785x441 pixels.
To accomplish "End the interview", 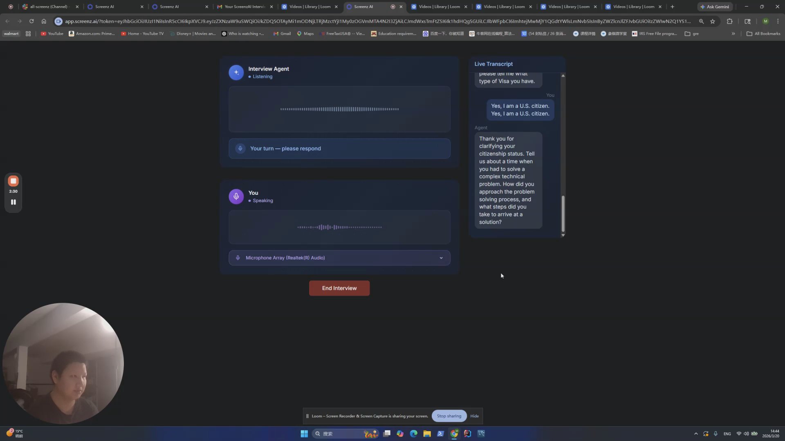I will pyautogui.click(x=339, y=288).
